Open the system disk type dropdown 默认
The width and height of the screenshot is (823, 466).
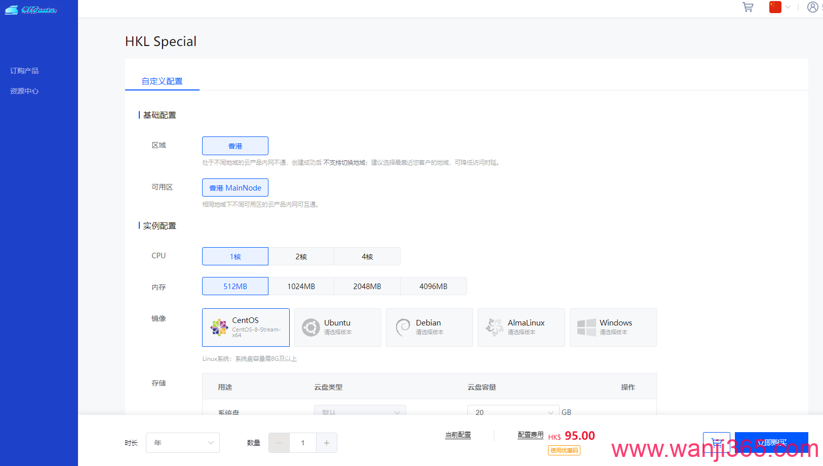pyautogui.click(x=360, y=410)
